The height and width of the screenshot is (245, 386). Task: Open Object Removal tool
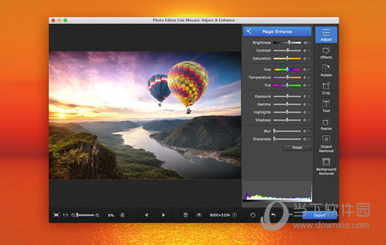[x=326, y=144]
